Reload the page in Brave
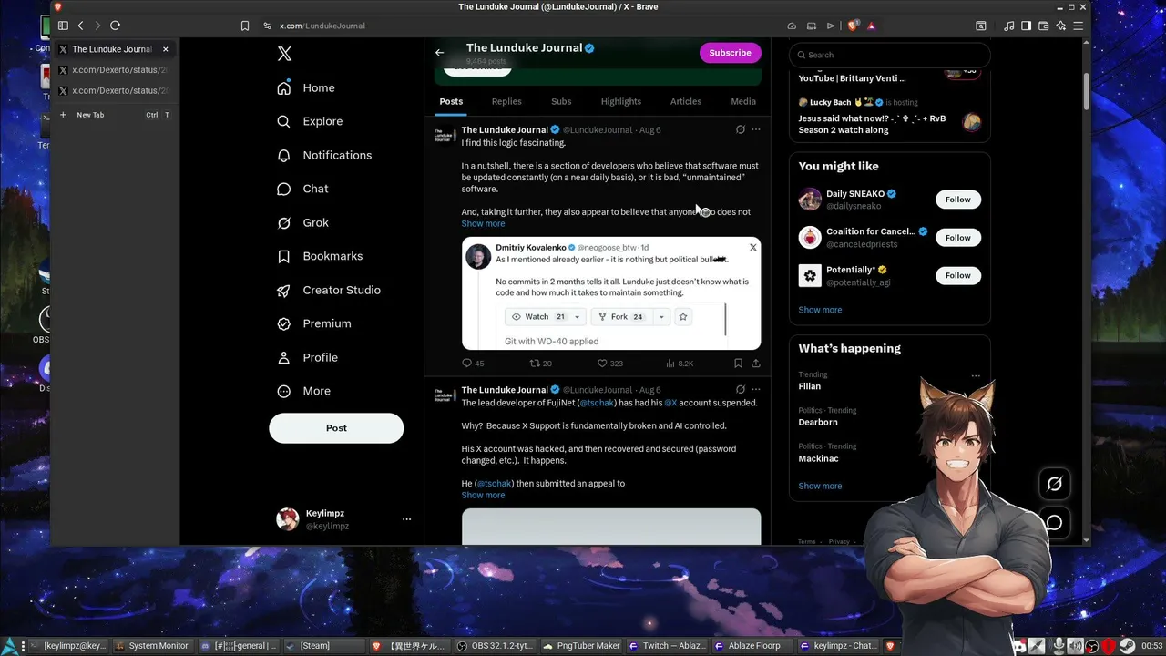 pyautogui.click(x=115, y=26)
